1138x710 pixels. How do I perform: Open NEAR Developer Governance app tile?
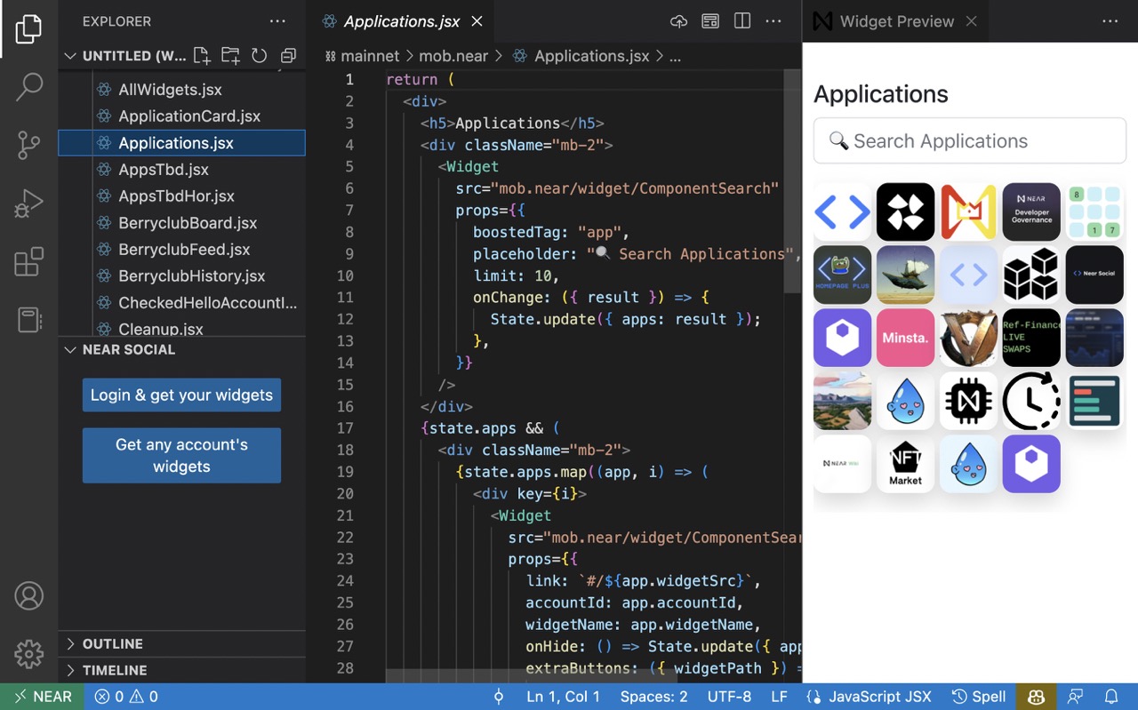click(1031, 211)
